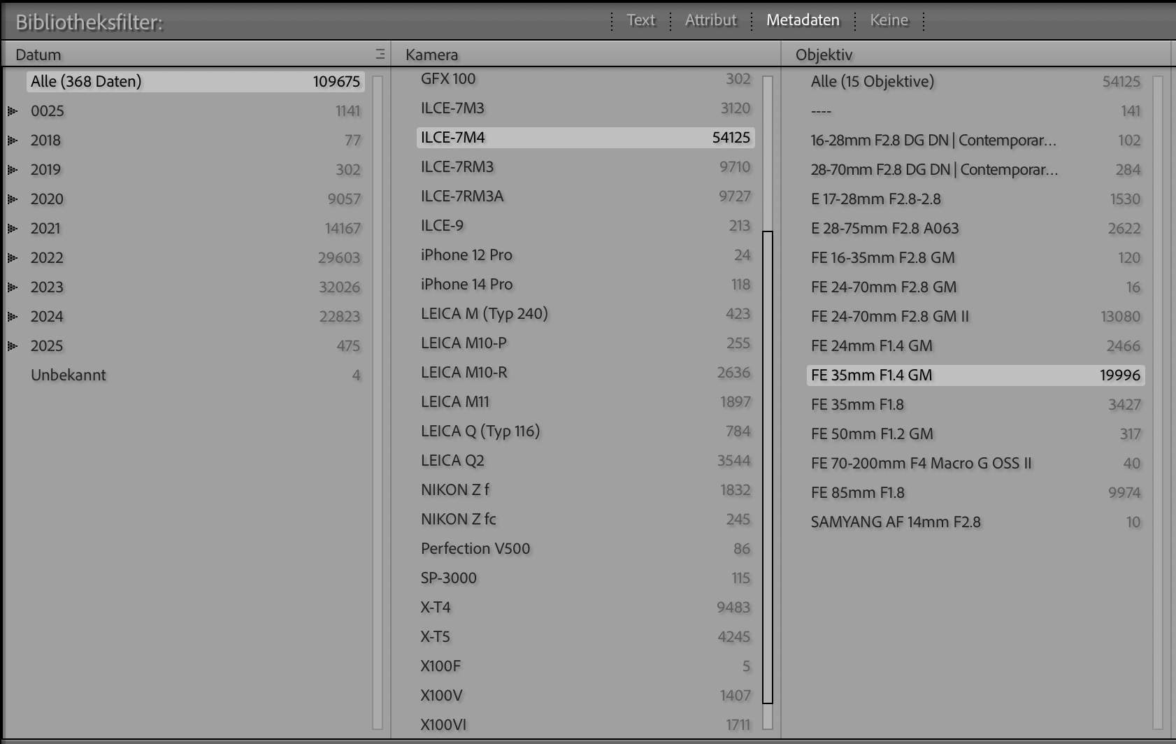Expand the 2019 date group
The height and width of the screenshot is (744, 1176).
click(12, 169)
